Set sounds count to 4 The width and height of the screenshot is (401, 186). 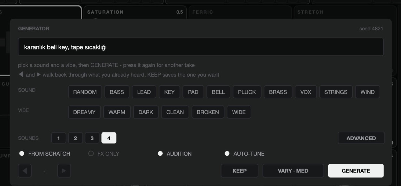[109, 138]
